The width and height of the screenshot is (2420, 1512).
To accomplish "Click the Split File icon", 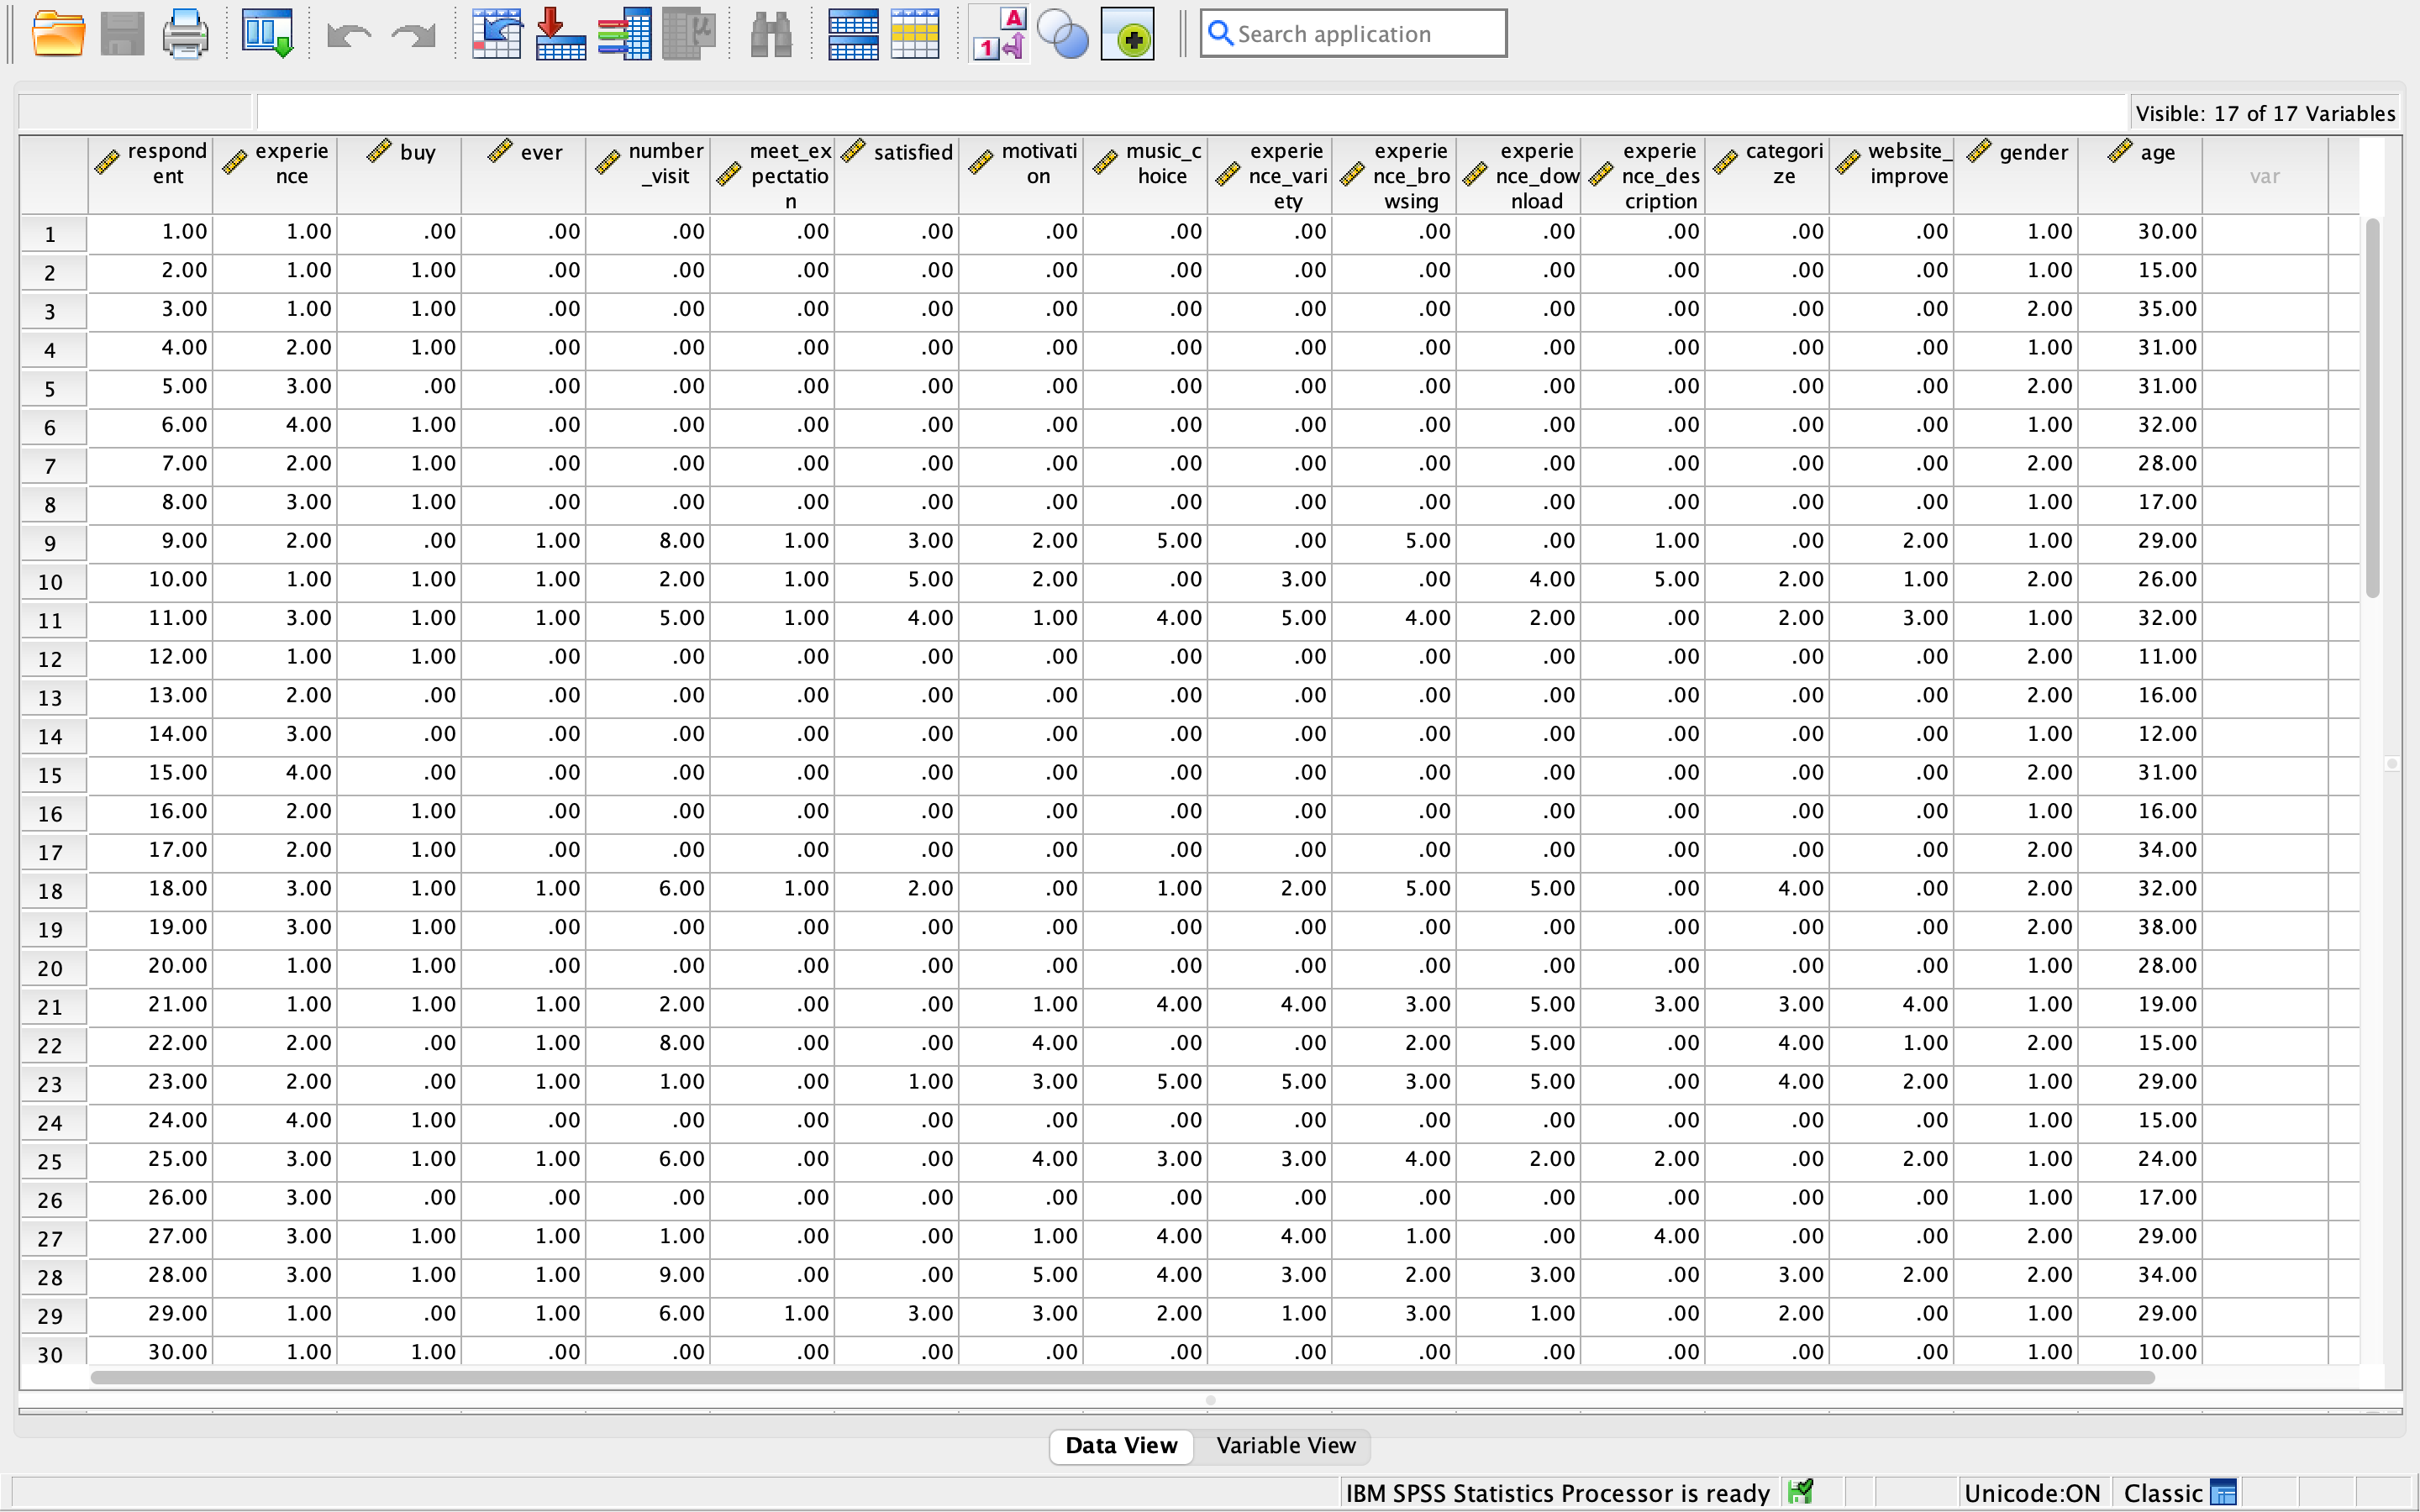I will click(x=853, y=34).
